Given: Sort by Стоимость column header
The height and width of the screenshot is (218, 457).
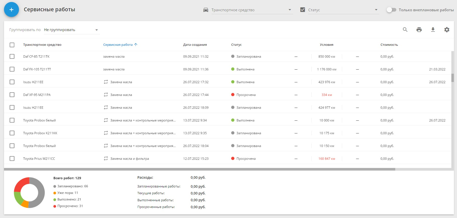Looking at the screenshot, I should [x=389, y=45].
